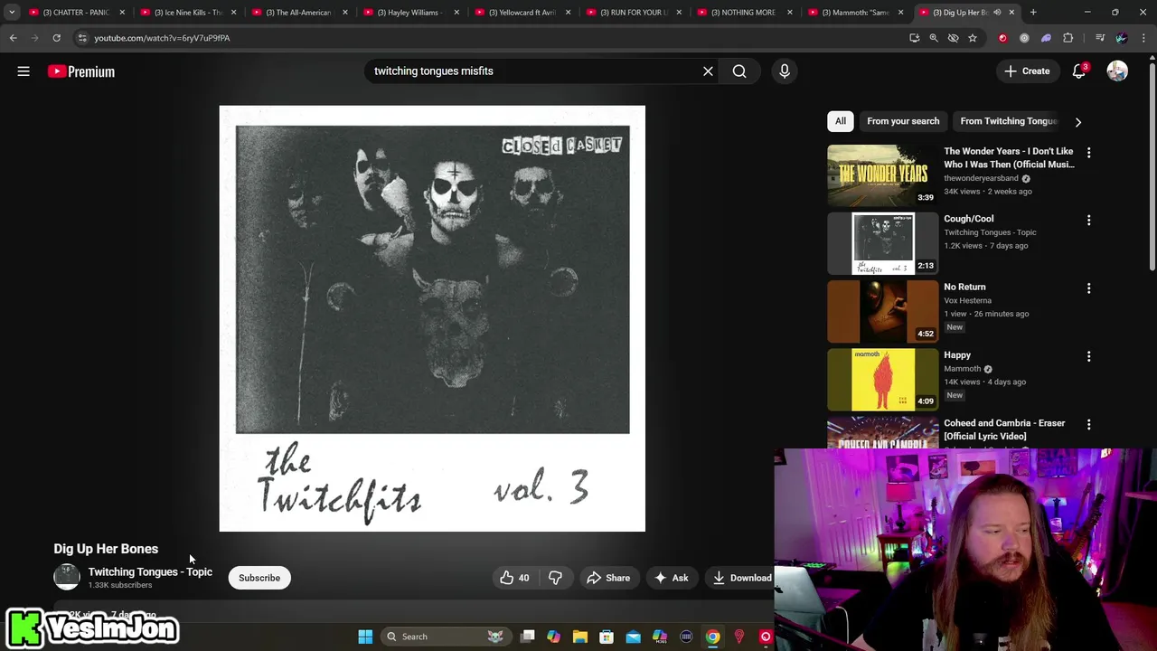Open Microsoft Store from the taskbar
This screenshot has width=1157, height=651.
coord(607,637)
